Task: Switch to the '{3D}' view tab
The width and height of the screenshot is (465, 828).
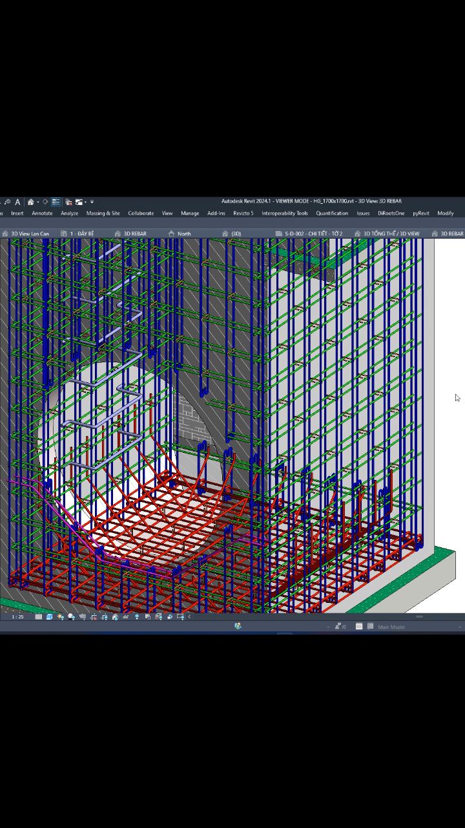Action: pos(236,234)
